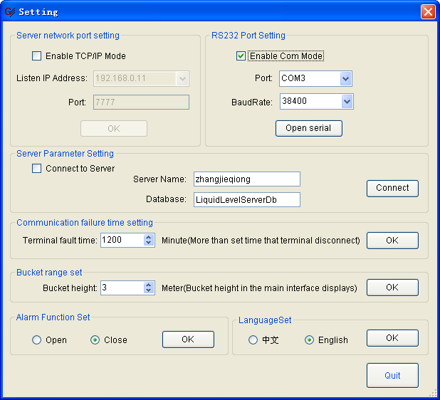Click the Database name input field
The height and width of the screenshot is (400, 440).
[246, 200]
